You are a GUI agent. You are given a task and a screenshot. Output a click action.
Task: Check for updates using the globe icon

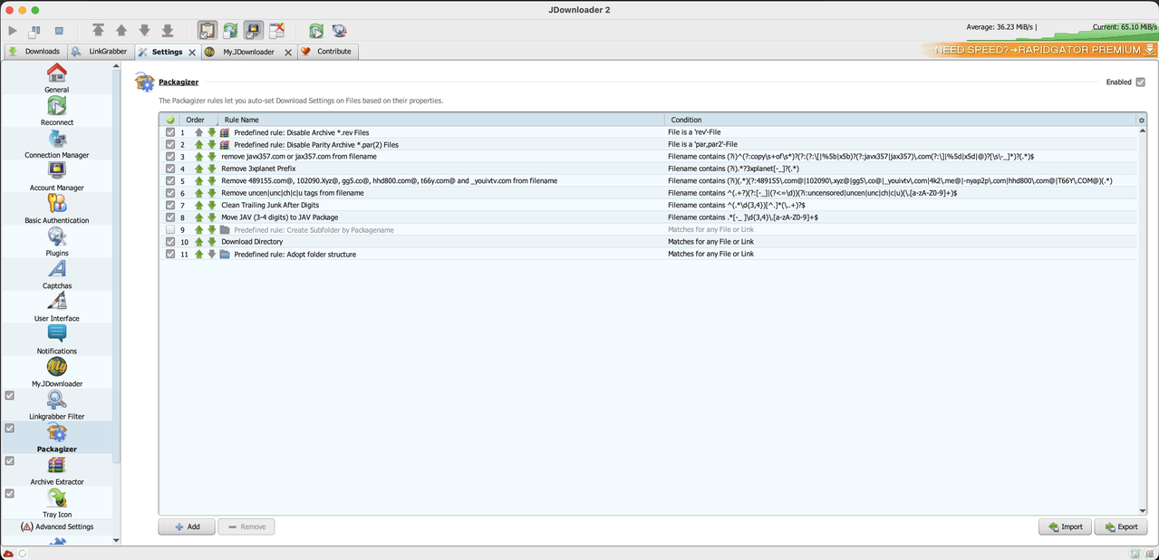pos(340,31)
